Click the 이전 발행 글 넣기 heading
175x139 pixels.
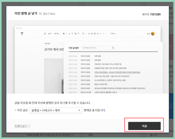26,14
